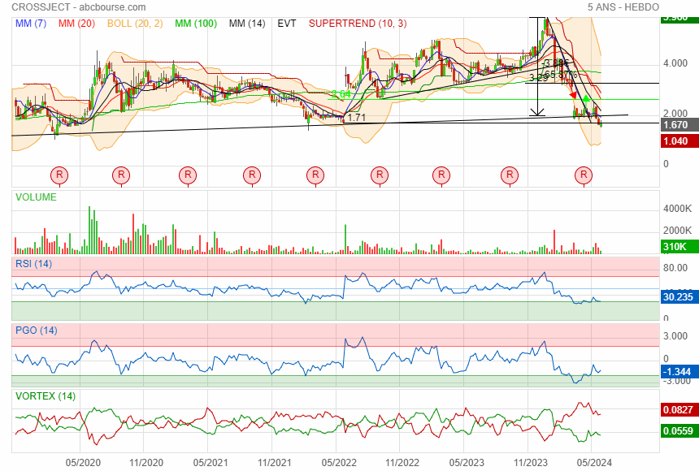699x471 pixels.
Task: Select the 5 ANS - HEBDO period label
Action: tap(623, 7)
